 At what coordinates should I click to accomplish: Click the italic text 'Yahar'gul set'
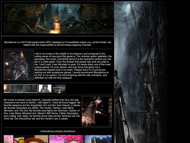click(68, 116)
